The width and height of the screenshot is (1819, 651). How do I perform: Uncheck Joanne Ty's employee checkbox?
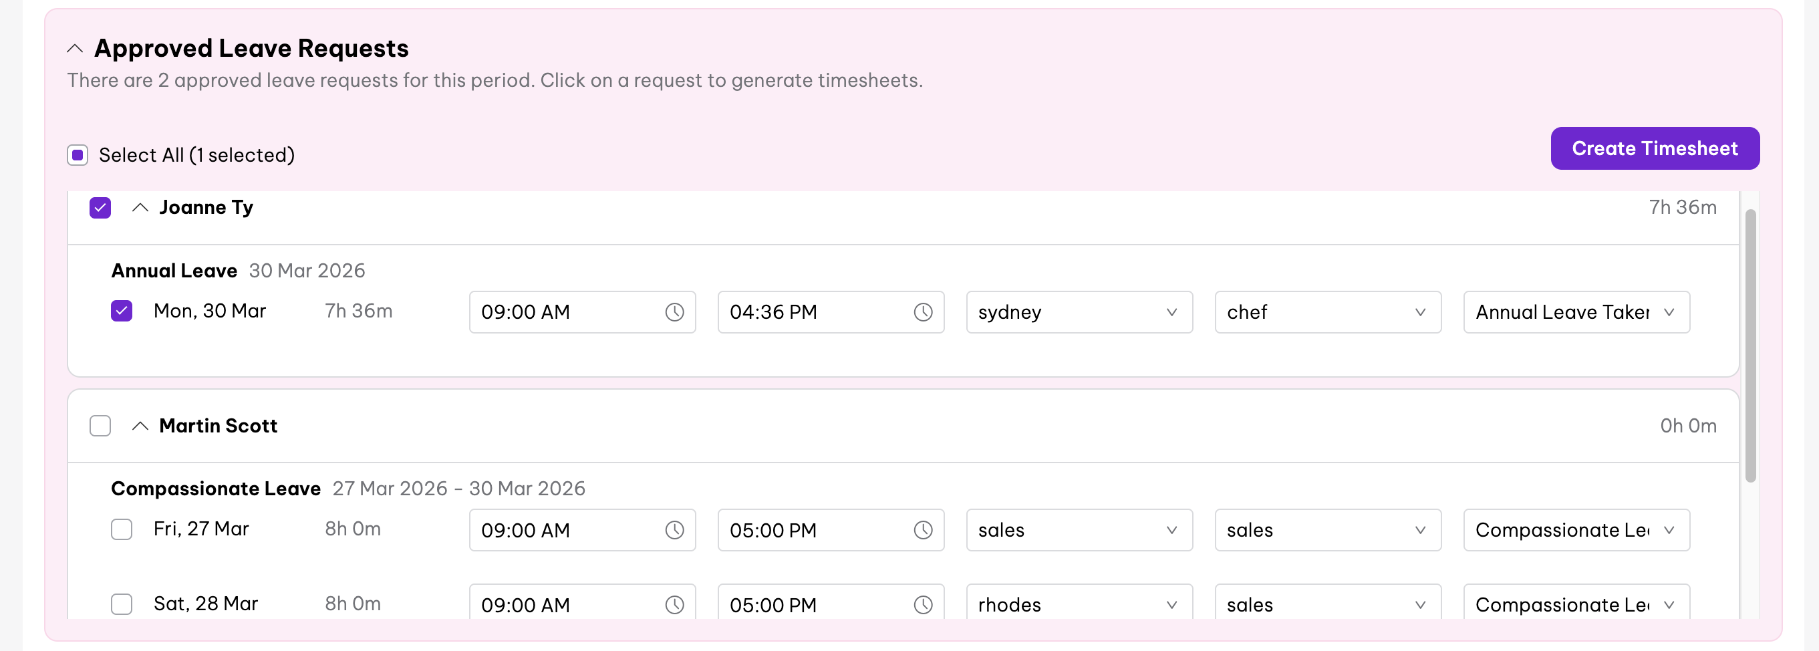click(100, 208)
